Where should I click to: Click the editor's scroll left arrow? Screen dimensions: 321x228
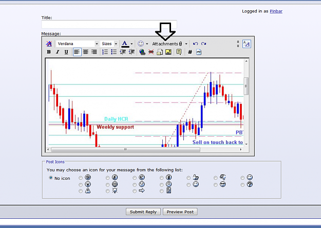(48, 150)
